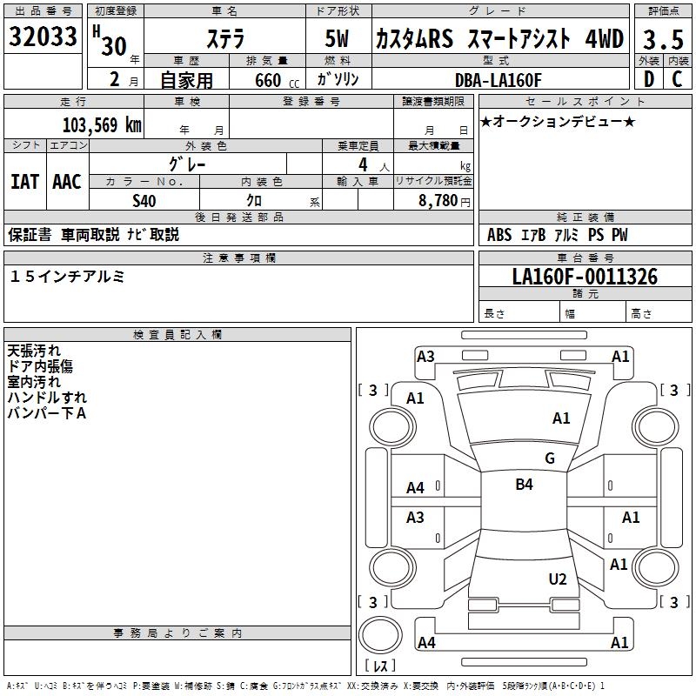Click the air conditioner value AAC
Viewport: 696px width, 696px height.
pyautogui.click(x=67, y=182)
